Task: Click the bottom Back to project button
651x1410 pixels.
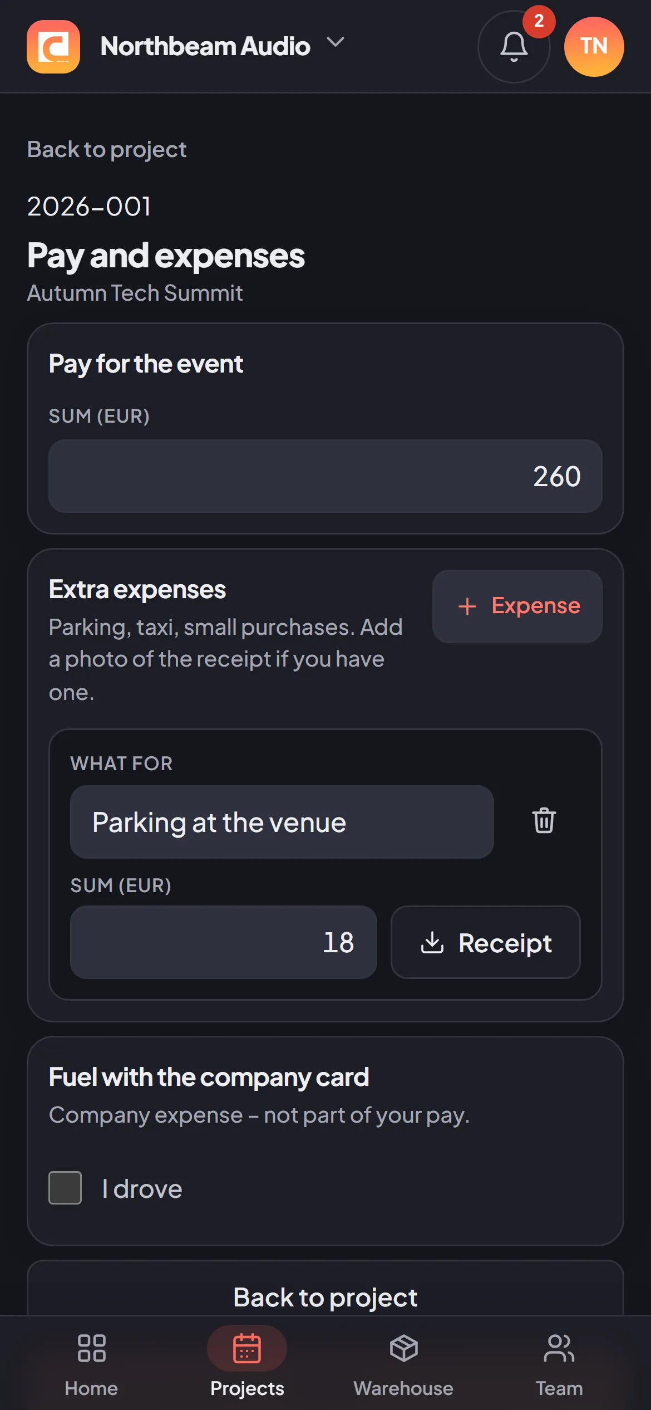Action: tap(325, 1297)
